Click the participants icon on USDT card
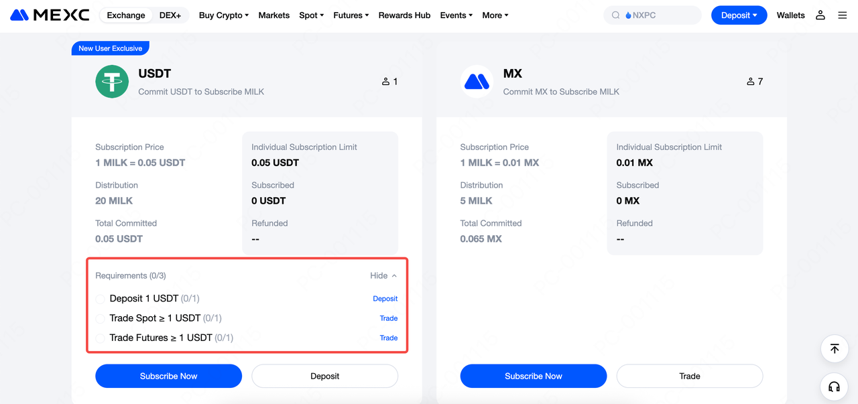The image size is (858, 404). [385, 82]
